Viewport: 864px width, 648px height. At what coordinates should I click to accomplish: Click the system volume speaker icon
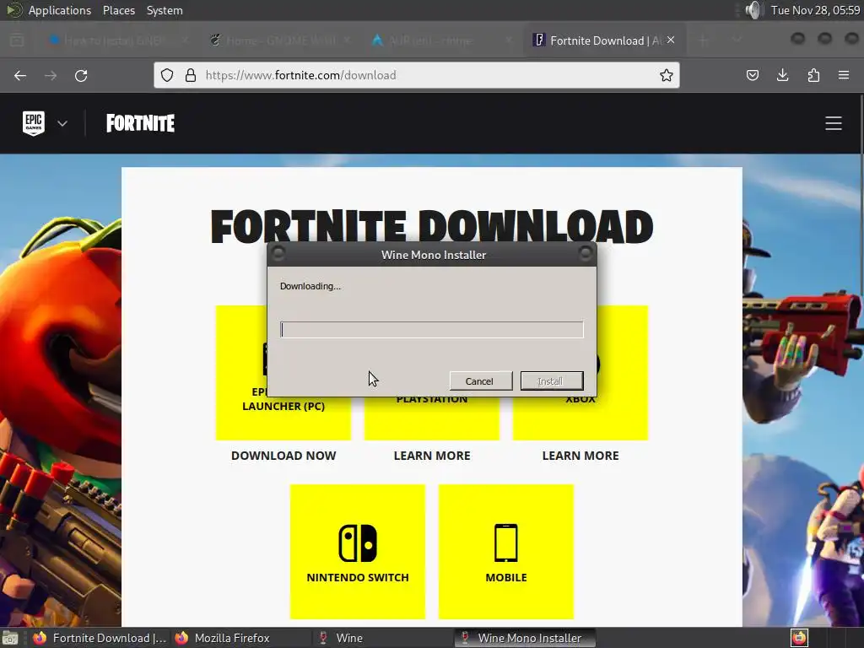[753, 10]
